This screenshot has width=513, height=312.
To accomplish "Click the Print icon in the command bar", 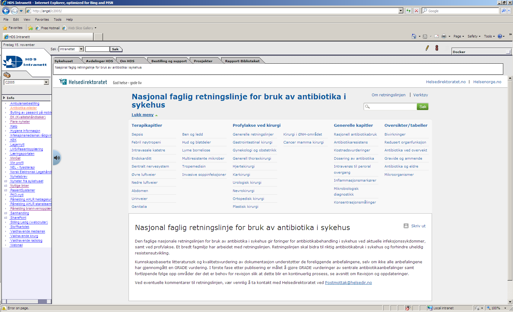I will click(444, 36).
